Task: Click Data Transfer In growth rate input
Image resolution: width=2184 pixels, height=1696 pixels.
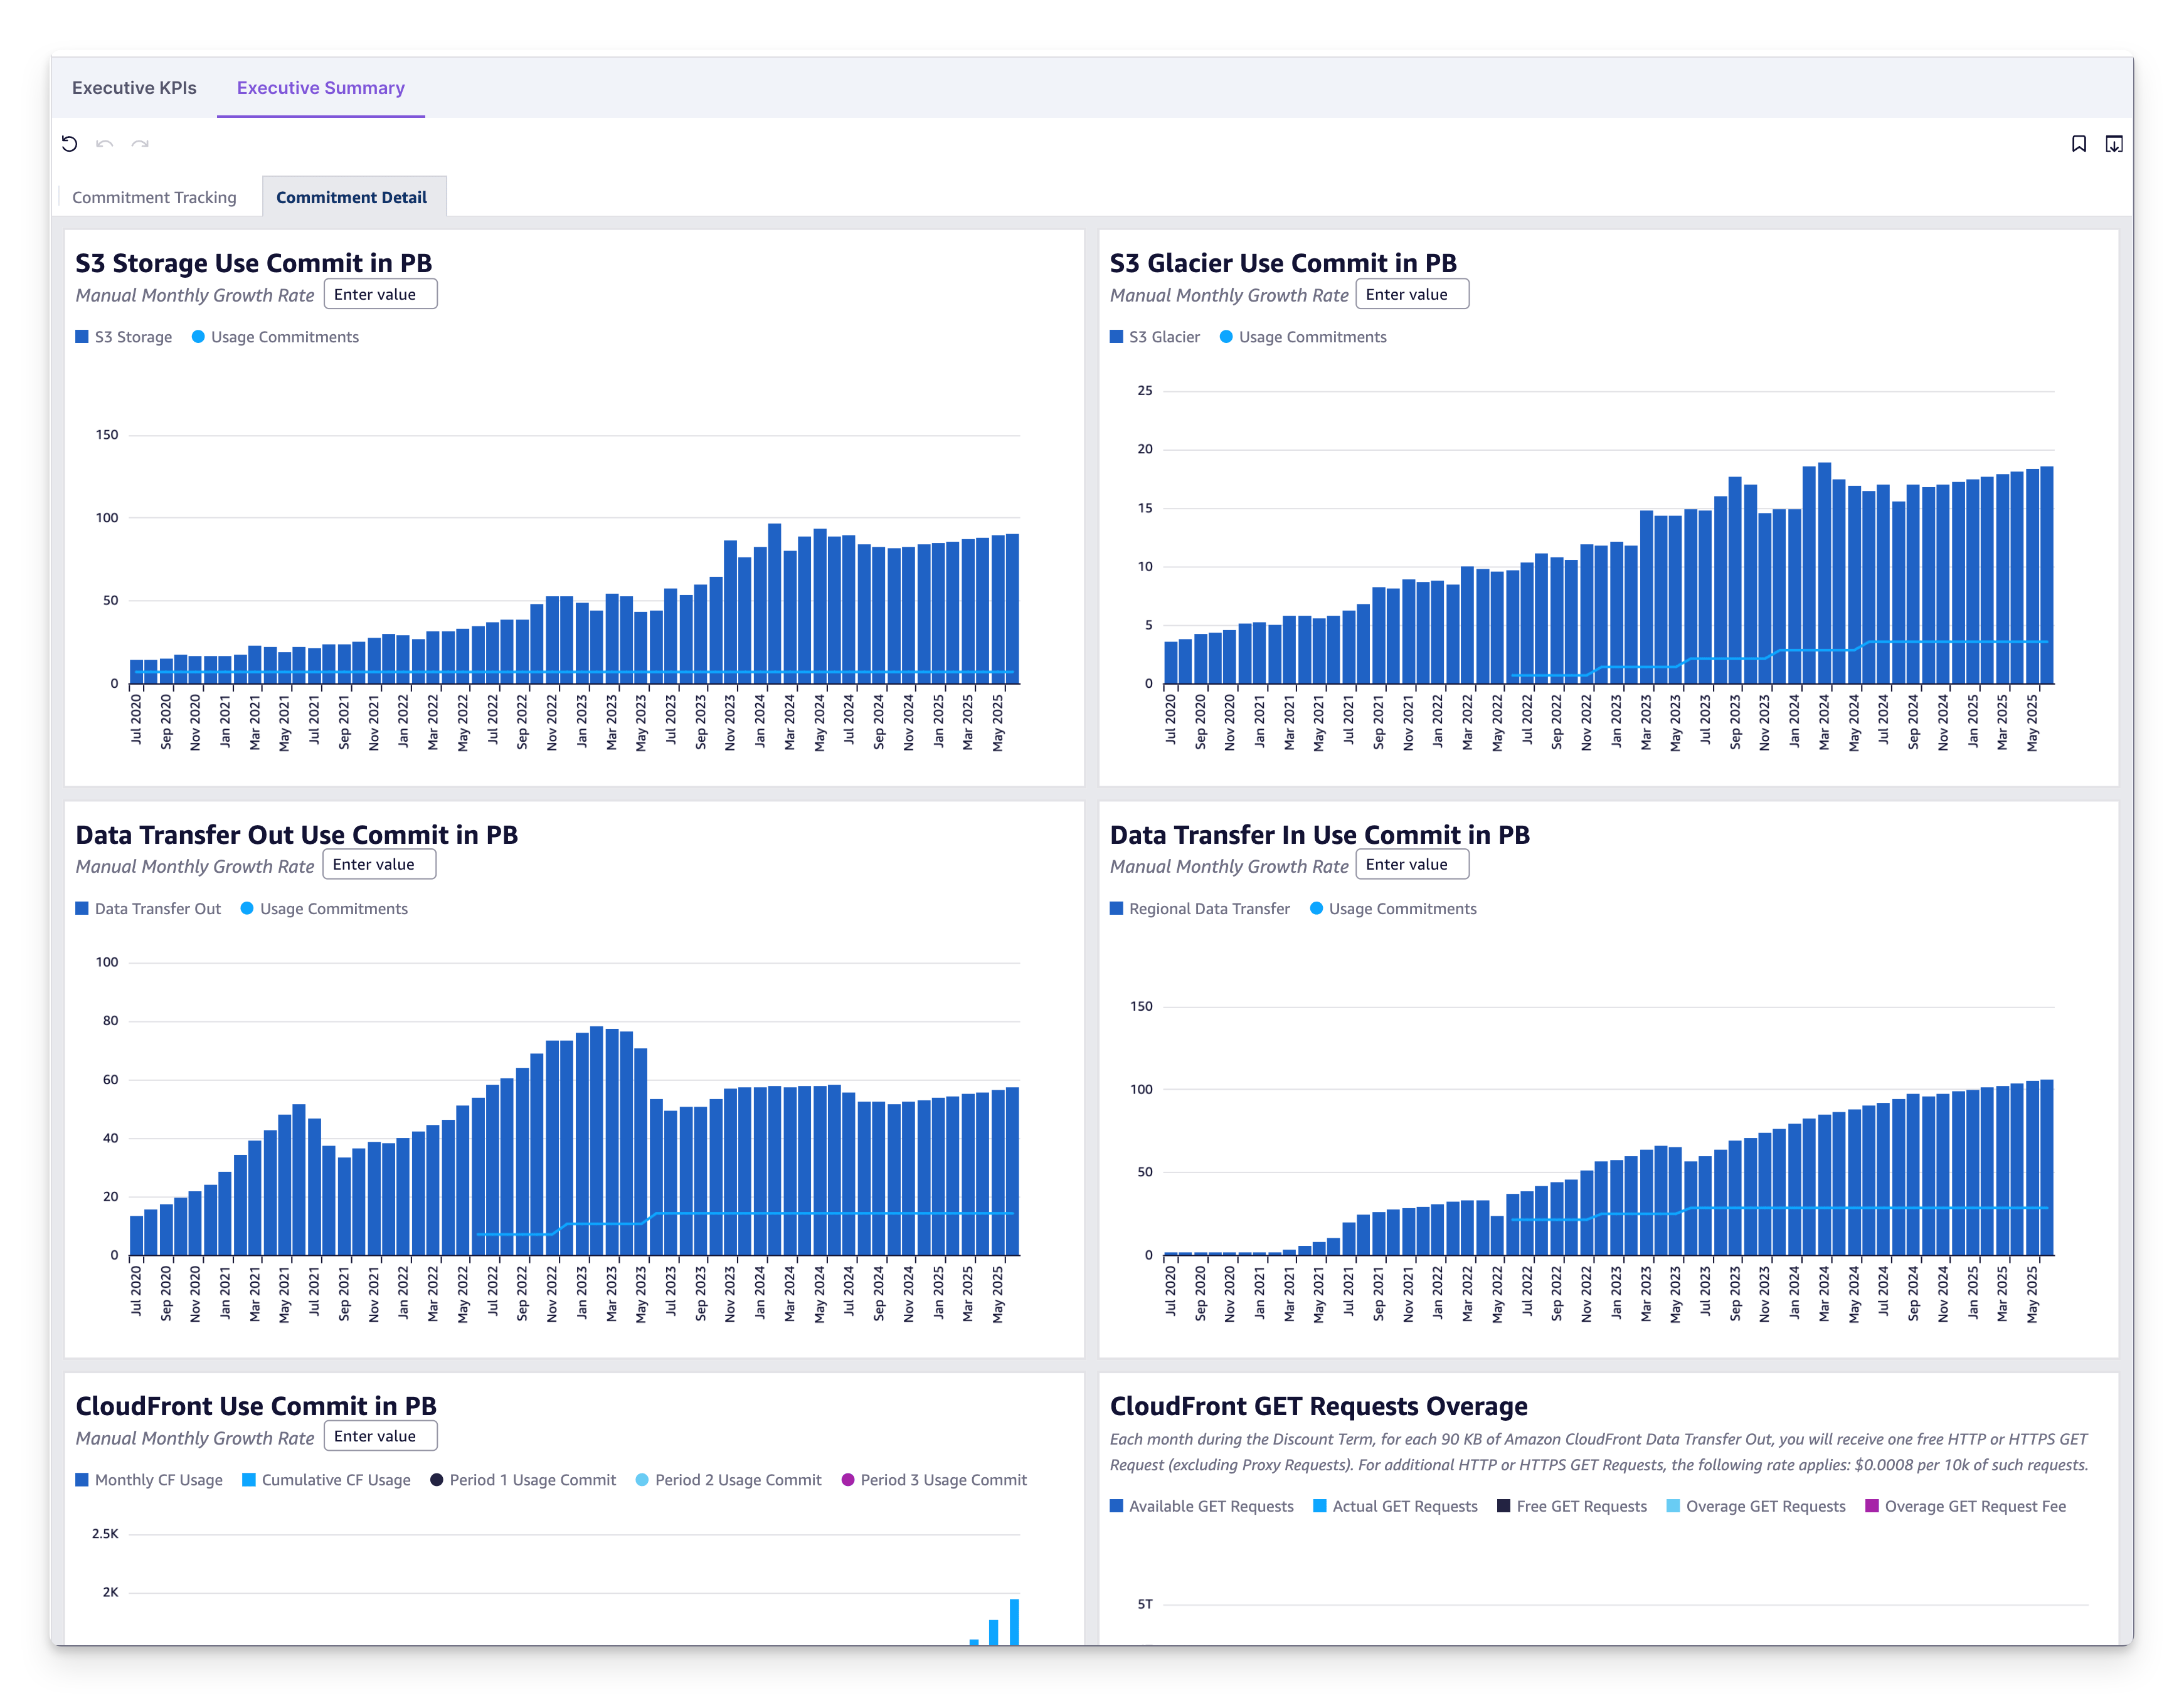Action: point(1412,865)
